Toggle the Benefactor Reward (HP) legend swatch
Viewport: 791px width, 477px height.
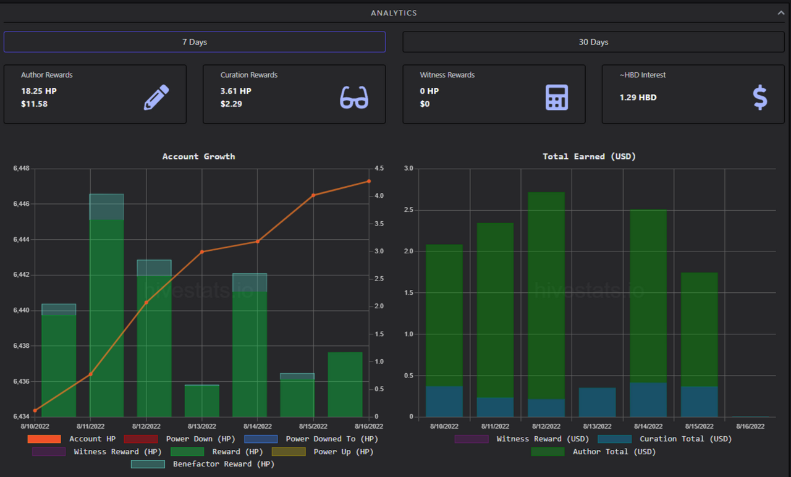[x=148, y=464]
